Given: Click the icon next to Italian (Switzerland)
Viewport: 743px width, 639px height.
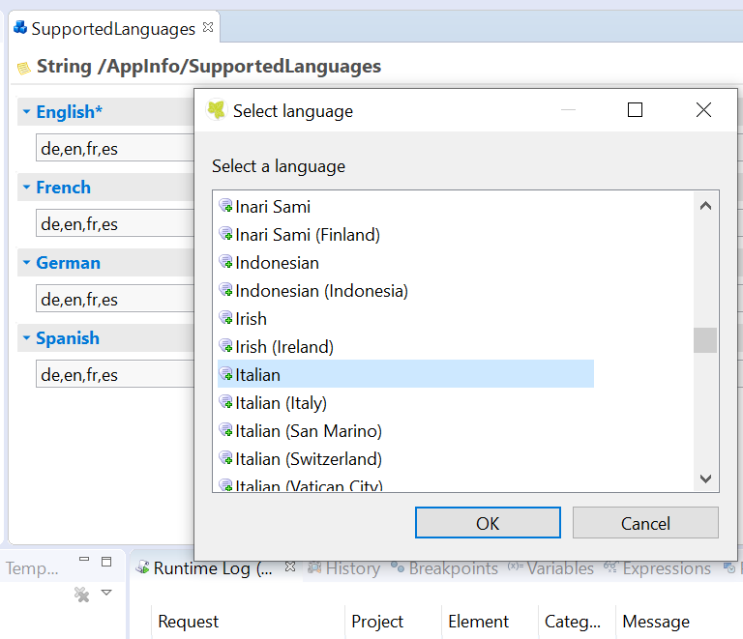Looking at the screenshot, I should coord(225,457).
